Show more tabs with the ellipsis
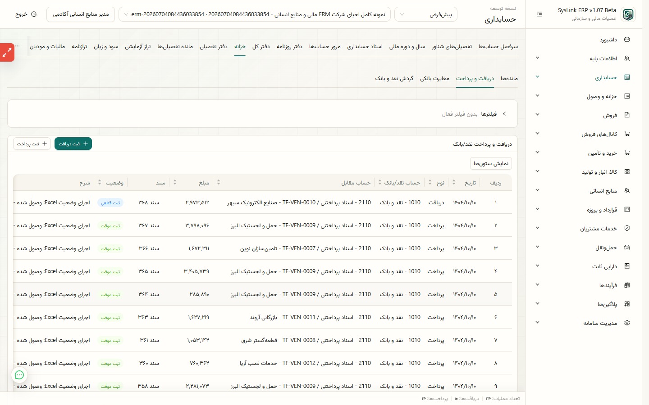The height and width of the screenshot is (405, 649). tap(18, 46)
